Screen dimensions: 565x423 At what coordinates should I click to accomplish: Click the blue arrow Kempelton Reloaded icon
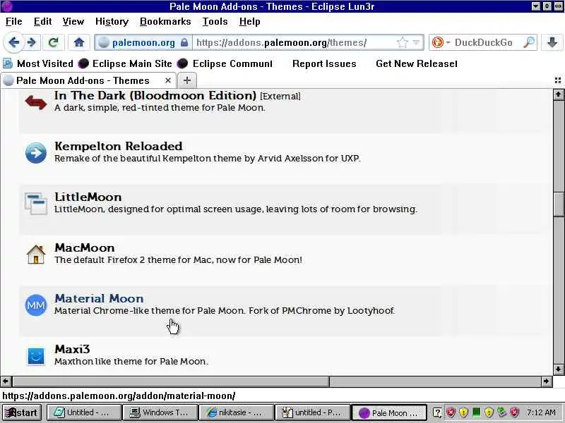point(36,153)
